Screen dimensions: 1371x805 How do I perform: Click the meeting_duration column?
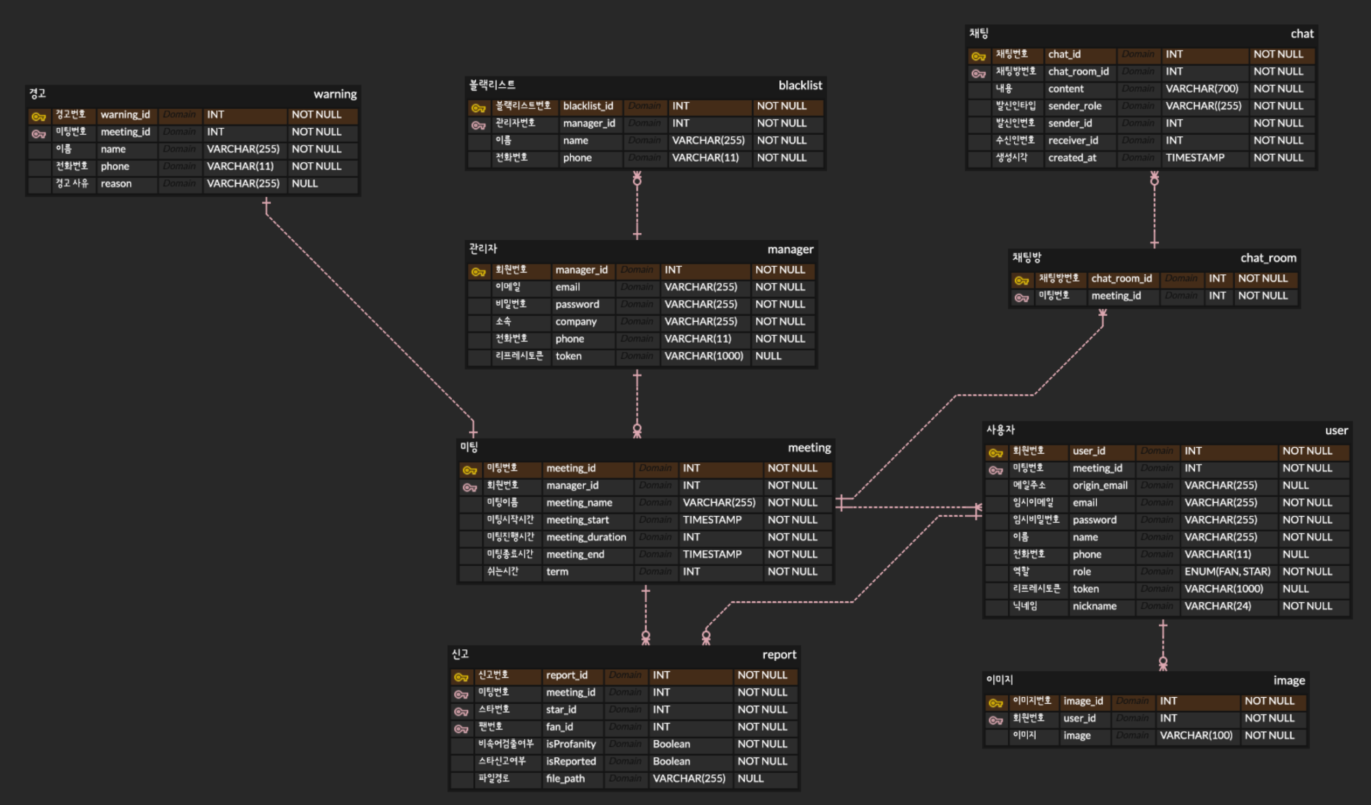coord(586,537)
